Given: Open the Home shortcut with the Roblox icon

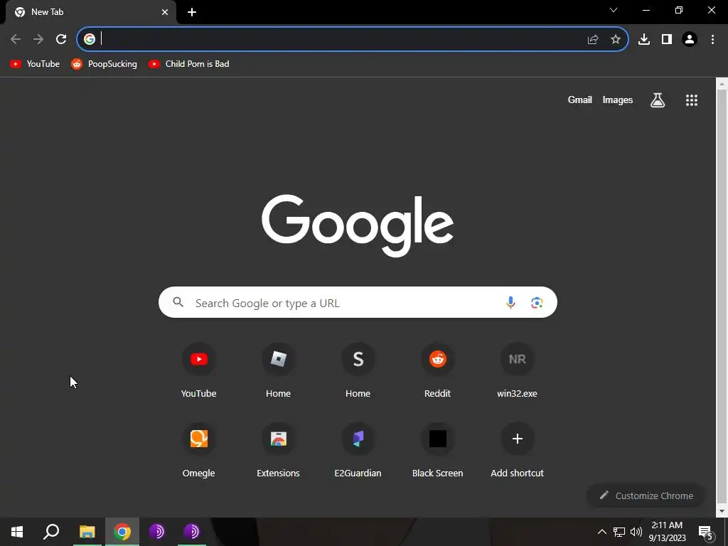Looking at the screenshot, I should (278, 370).
